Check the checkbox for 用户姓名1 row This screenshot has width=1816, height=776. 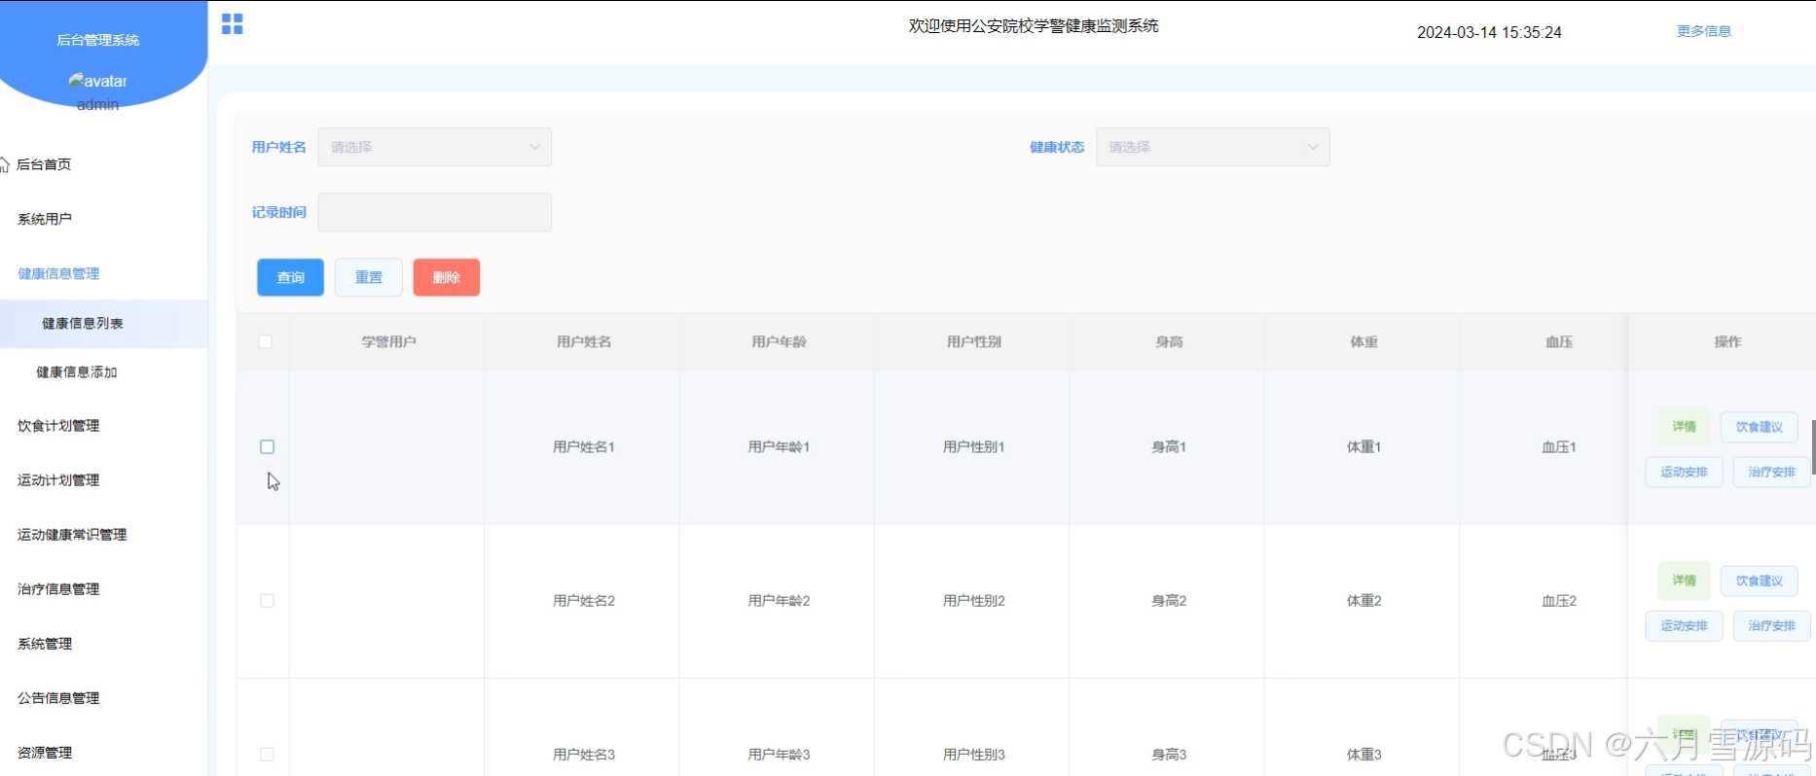[x=268, y=447]
